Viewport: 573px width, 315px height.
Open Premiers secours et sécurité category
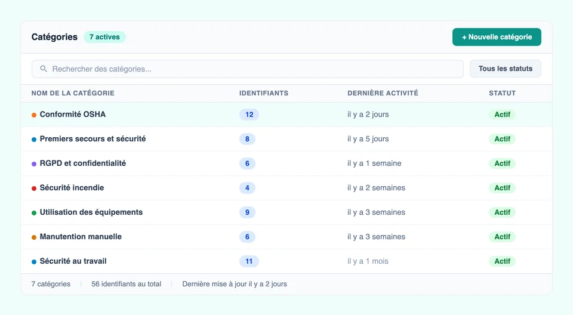(93, 139)
